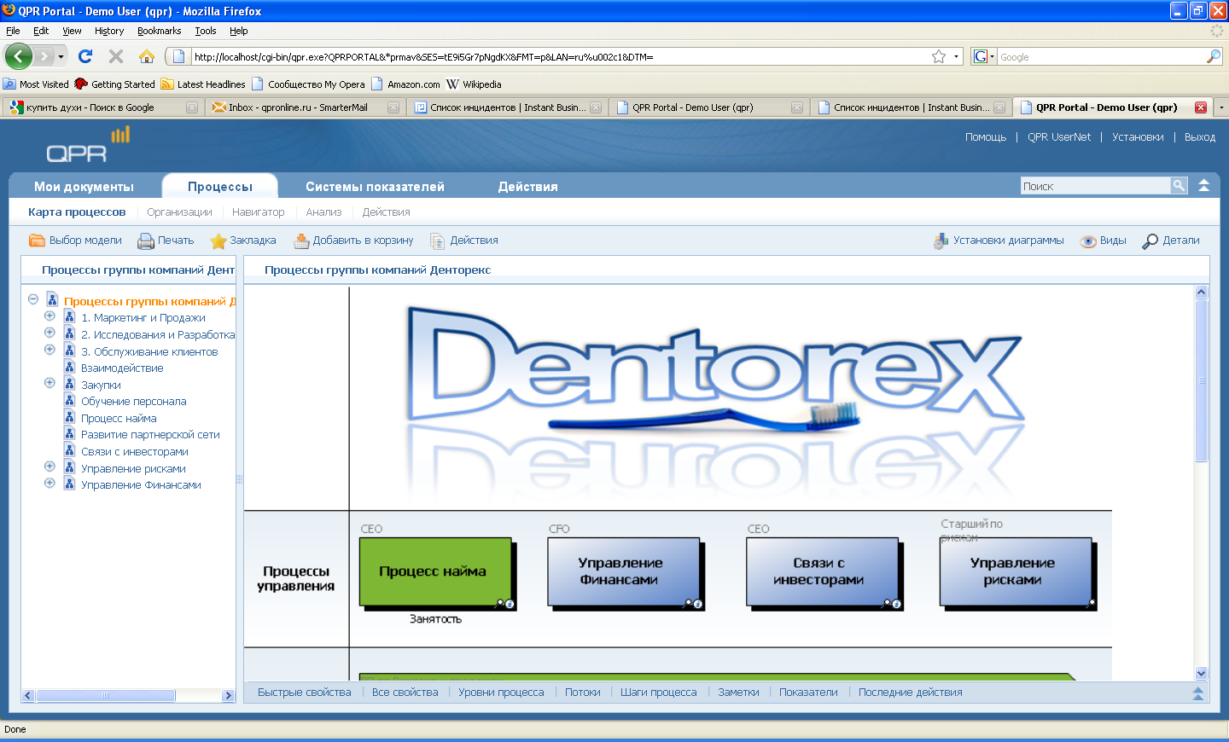Select Развитие партнерской сети tree item
This screenshot has height=742, width=1229.
150,434
